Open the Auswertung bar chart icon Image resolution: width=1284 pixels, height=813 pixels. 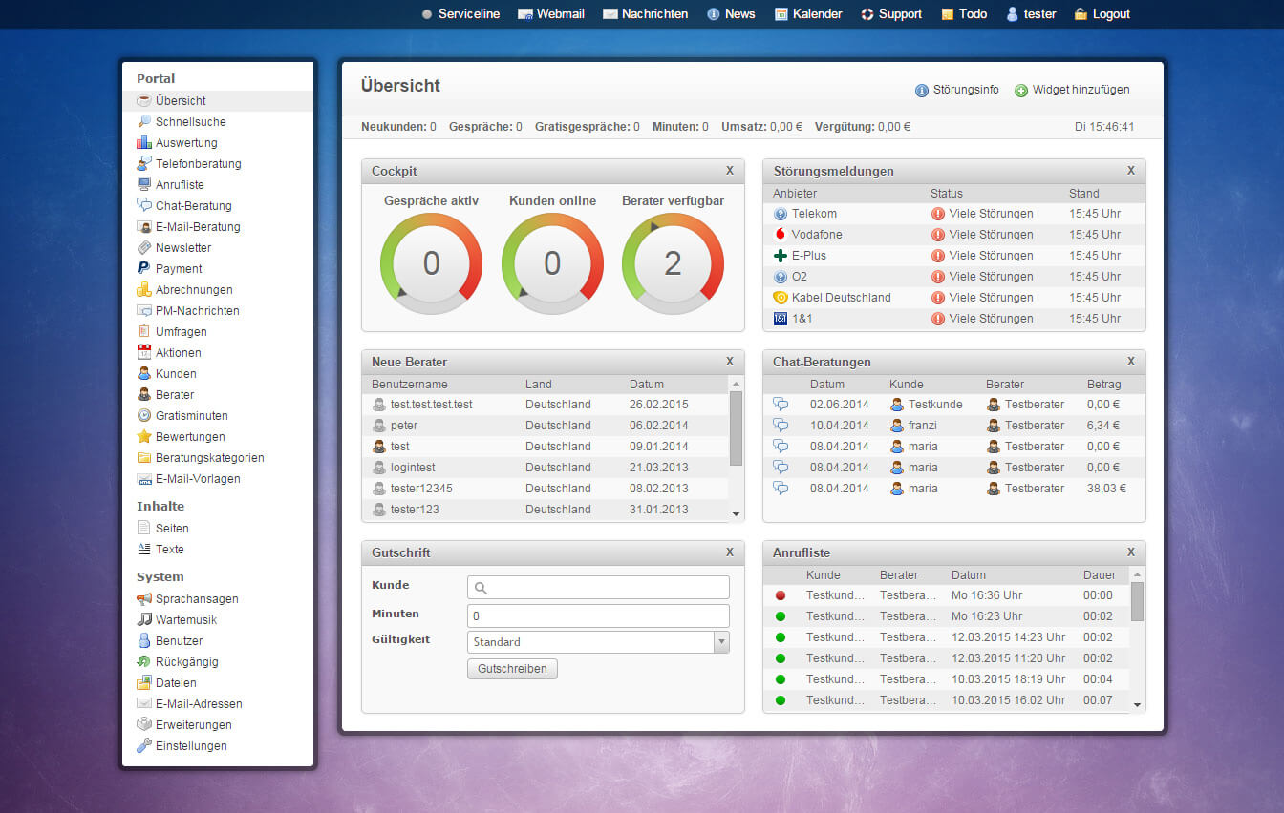point(144,142)
